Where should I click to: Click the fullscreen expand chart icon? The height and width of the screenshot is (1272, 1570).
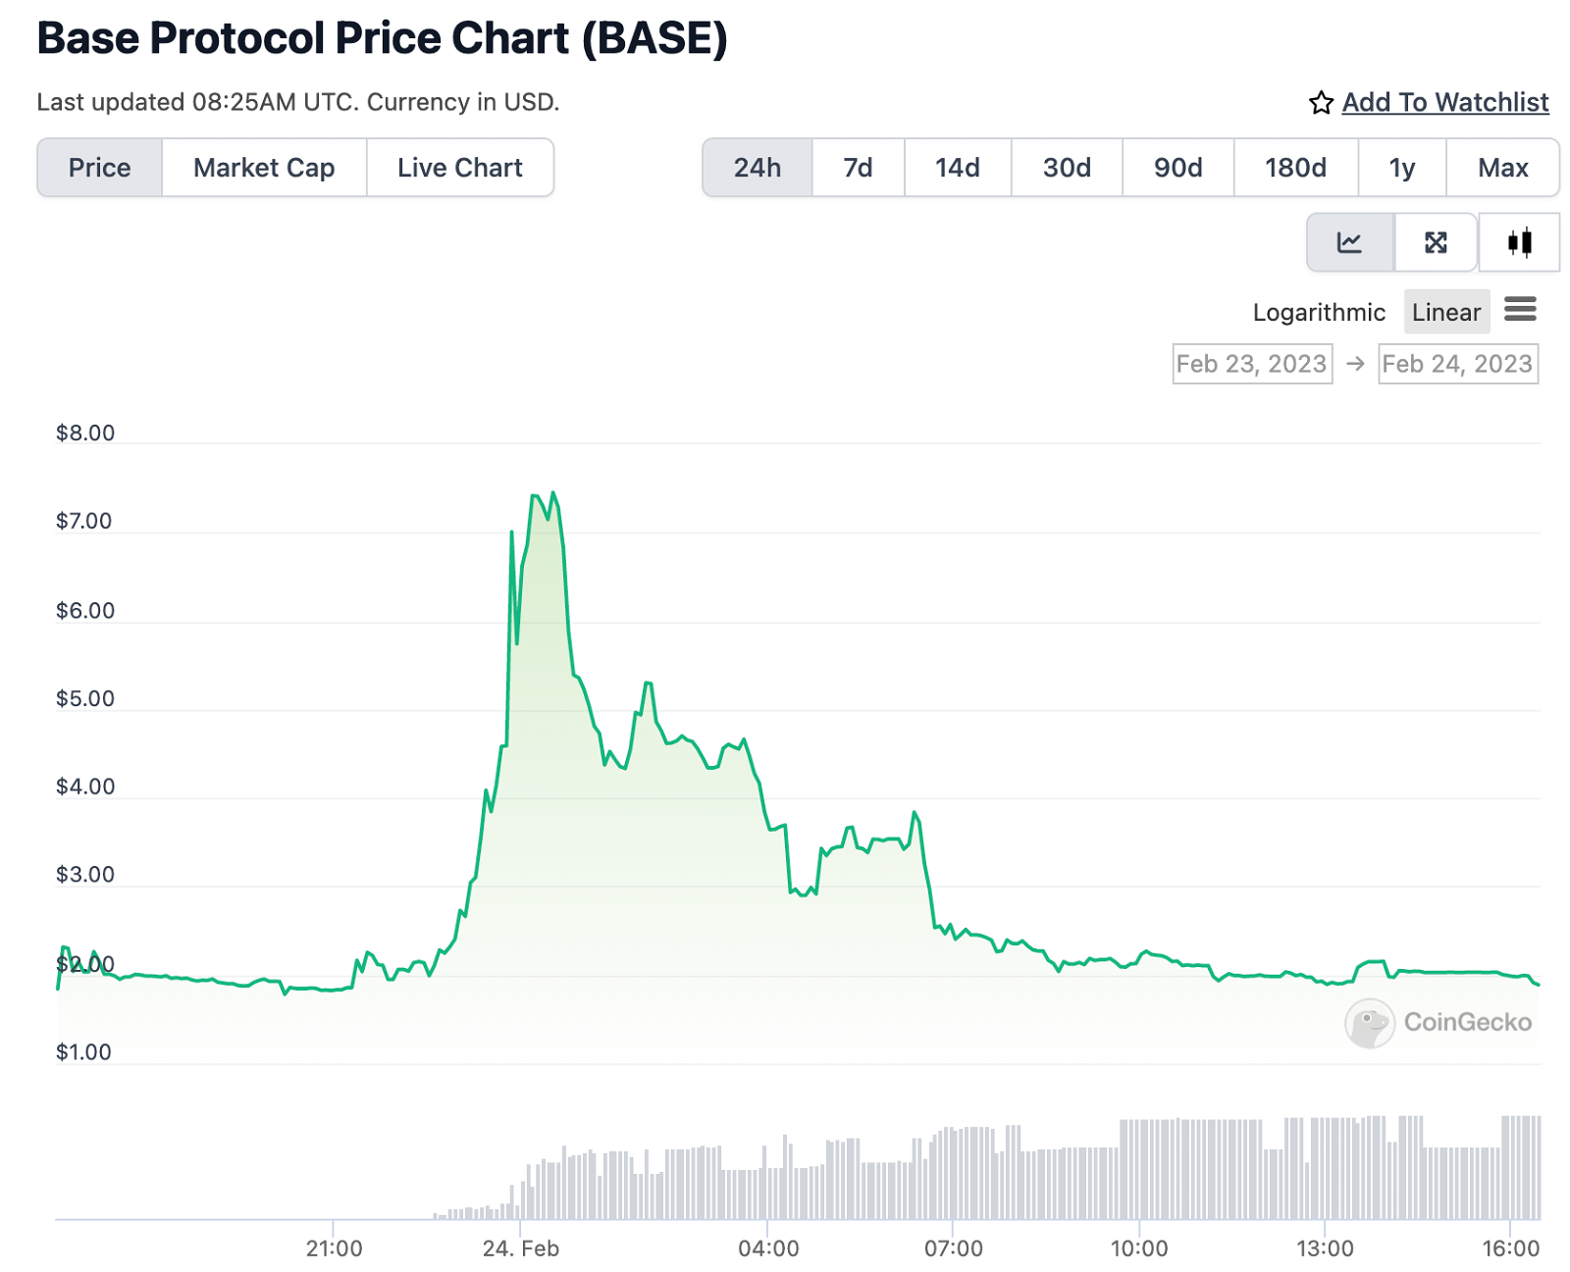pyautogui.click(x=1436, y=242)
